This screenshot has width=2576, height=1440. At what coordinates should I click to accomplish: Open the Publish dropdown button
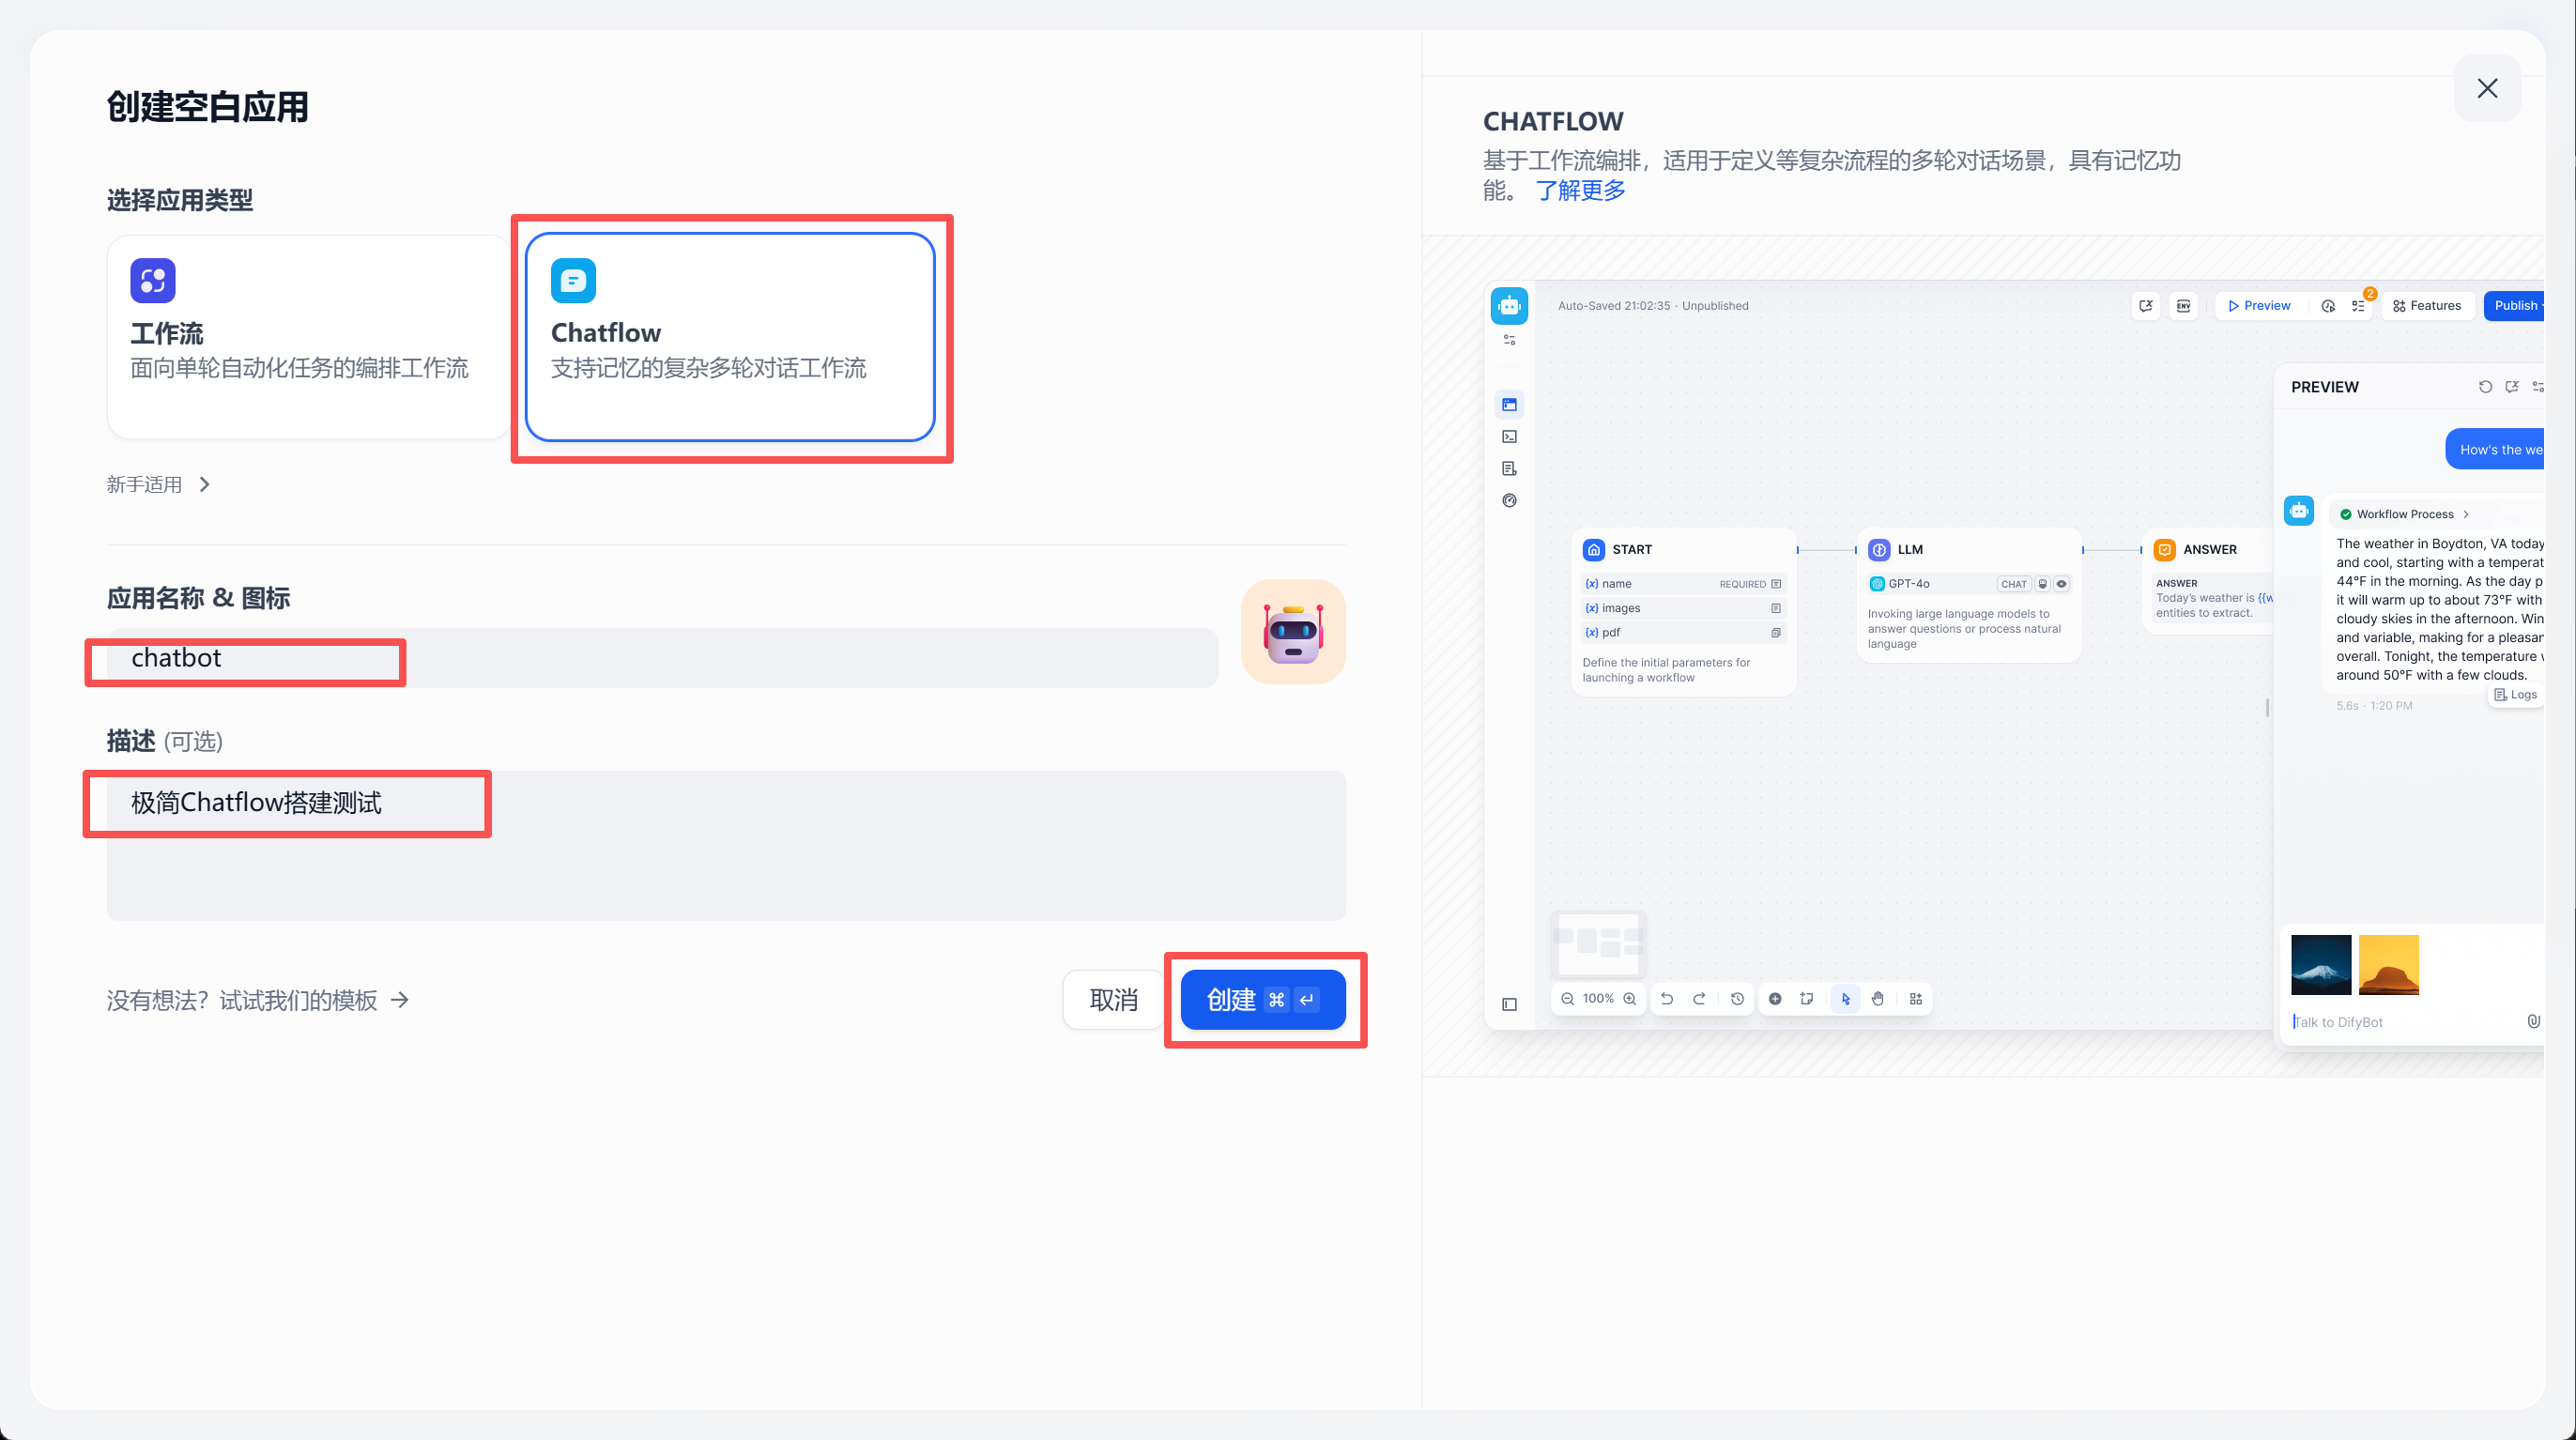coord(2514,306)
